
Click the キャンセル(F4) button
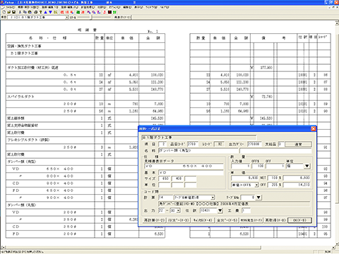coord(203,220)
